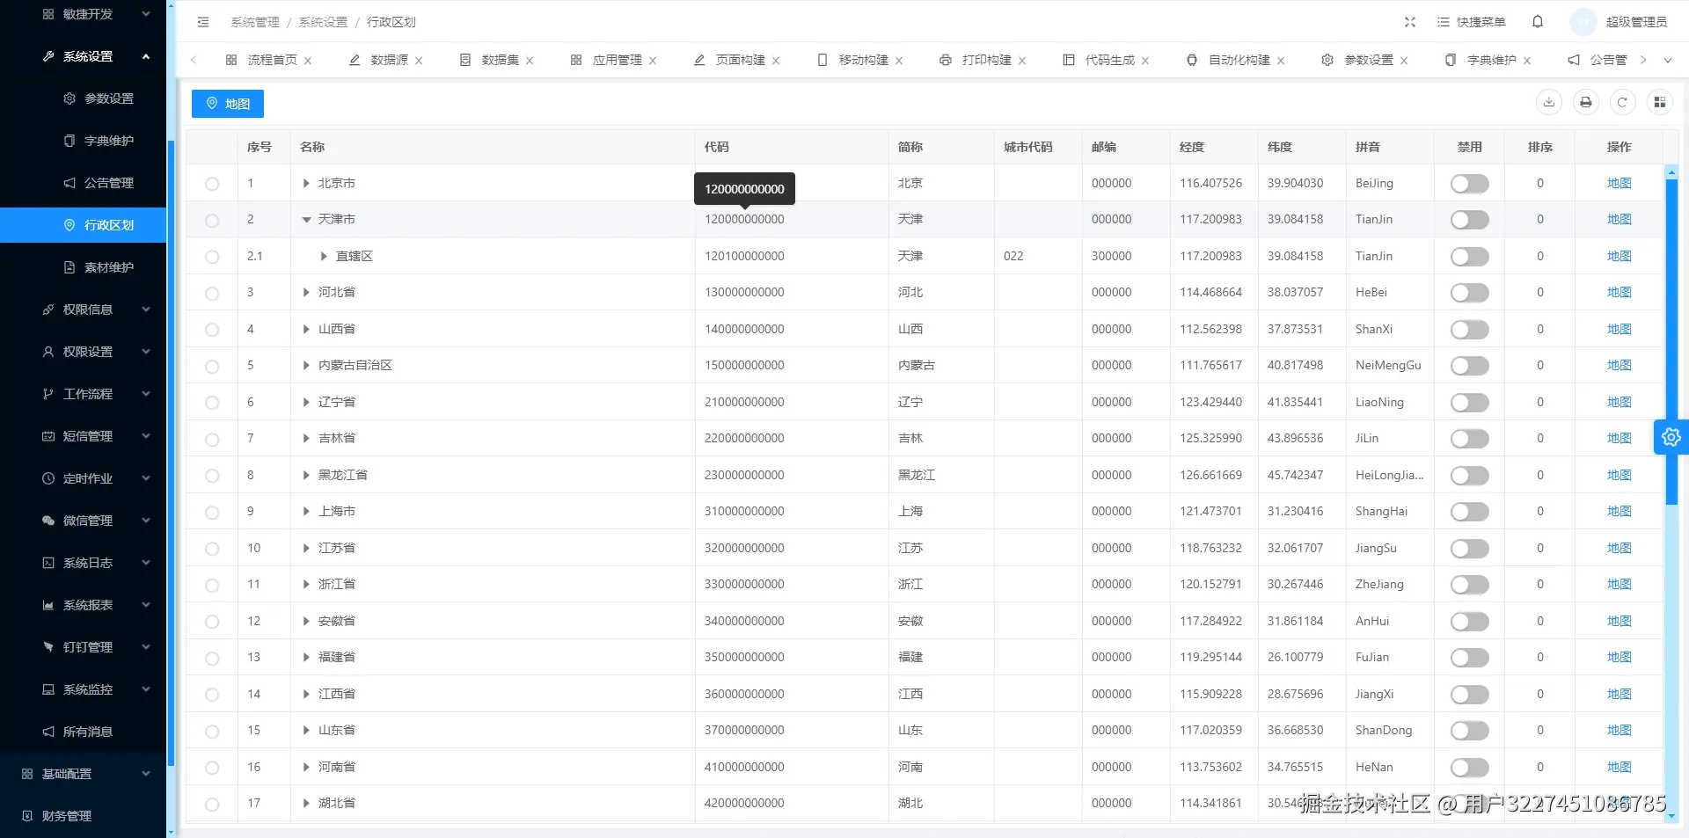Screen dimensions: 1689x838
Task: Expand the 权限信息 sidebar menu
Action: click(84, 310)
